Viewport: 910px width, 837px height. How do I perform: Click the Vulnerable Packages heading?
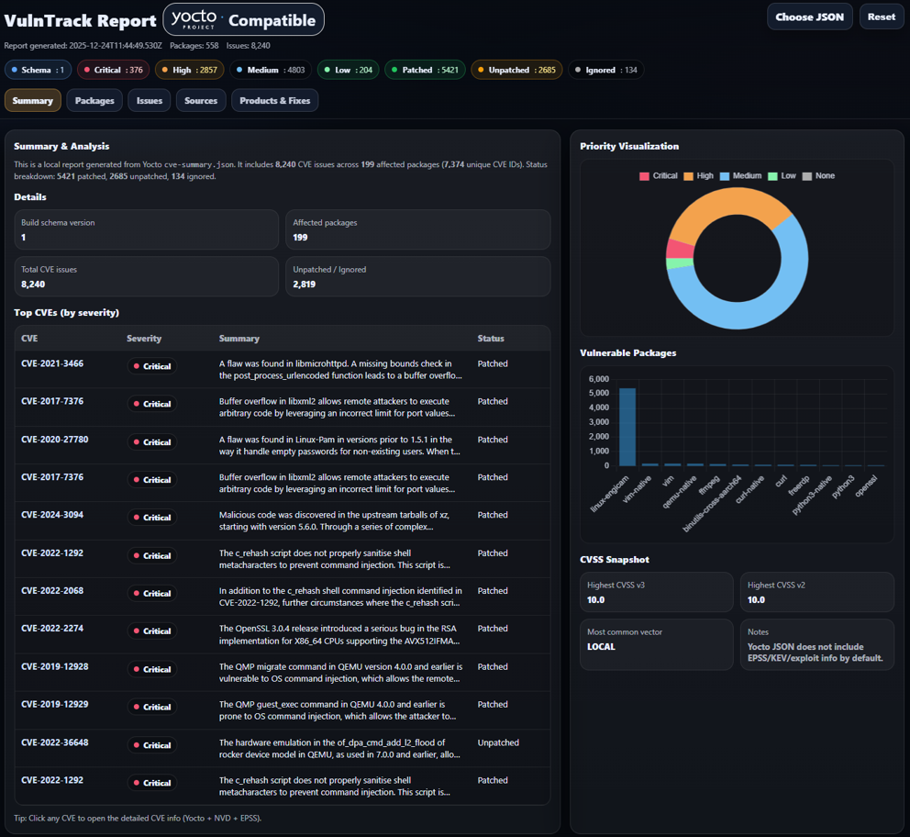click(x=628, y=353)
